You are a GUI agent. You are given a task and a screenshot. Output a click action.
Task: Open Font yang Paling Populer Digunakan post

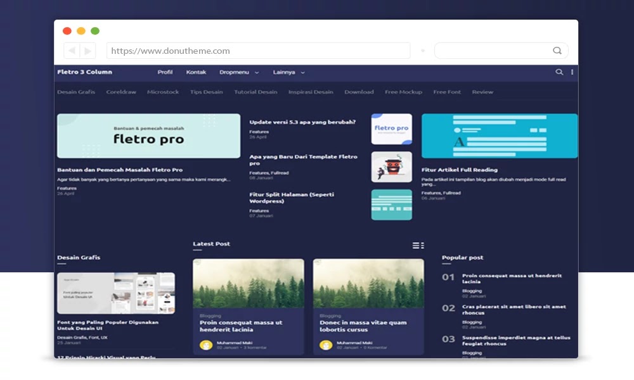click(108, 325)
